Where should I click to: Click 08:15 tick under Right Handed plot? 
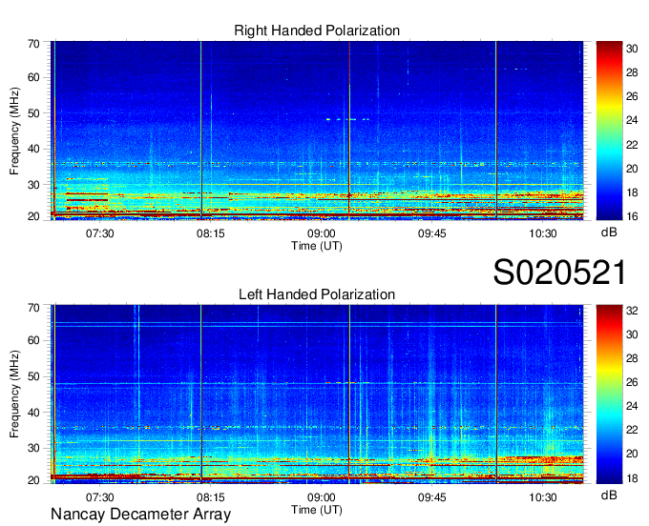tap(210, 233)
